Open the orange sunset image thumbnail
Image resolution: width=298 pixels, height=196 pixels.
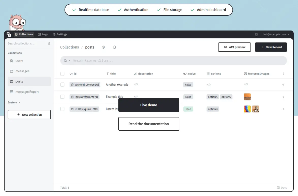pos(247,97)
